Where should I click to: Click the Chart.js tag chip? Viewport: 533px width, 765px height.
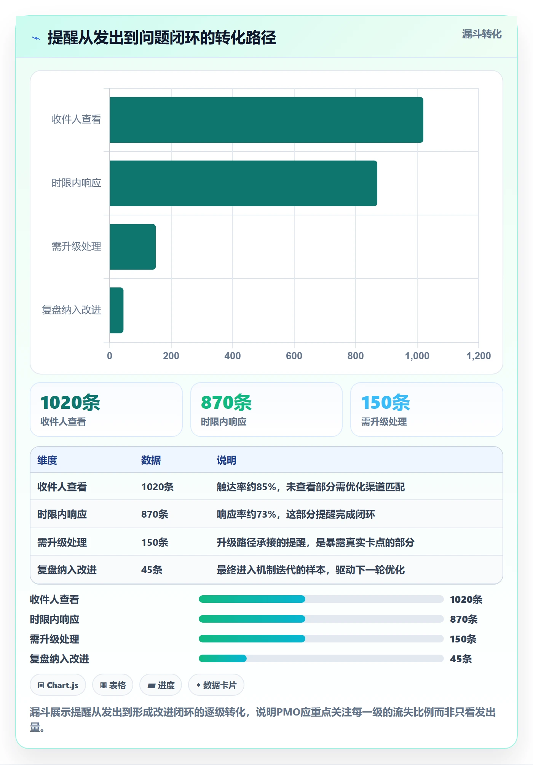58,685
